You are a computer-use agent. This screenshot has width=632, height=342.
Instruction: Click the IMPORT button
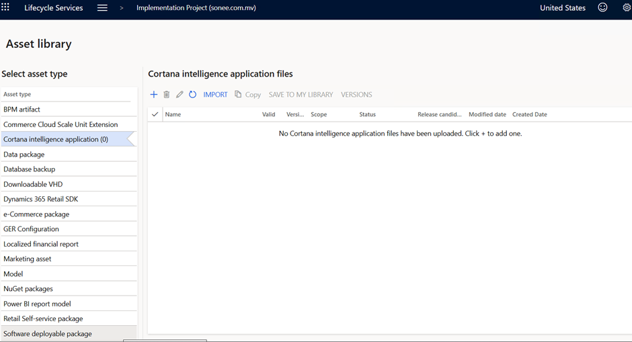(x=215, y=95)
